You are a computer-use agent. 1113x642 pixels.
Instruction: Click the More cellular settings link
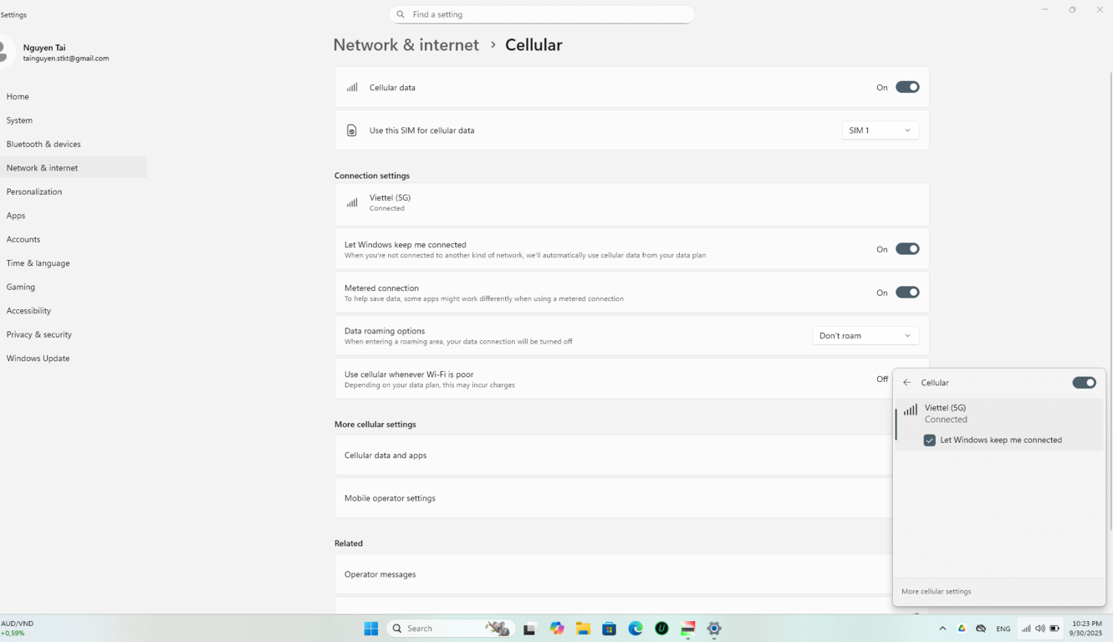[x=936, y=591]
